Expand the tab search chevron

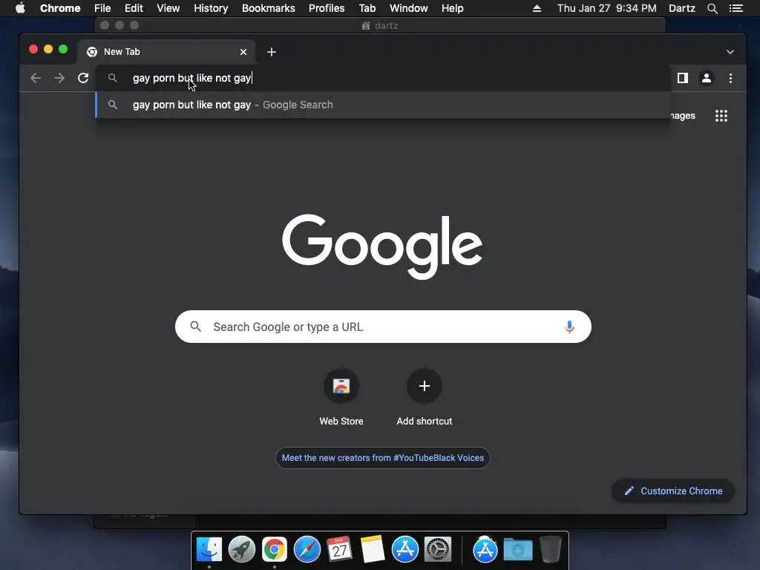730,52
